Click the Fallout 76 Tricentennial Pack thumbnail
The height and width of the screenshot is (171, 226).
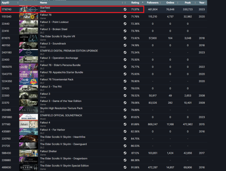(x=29, y=81)
